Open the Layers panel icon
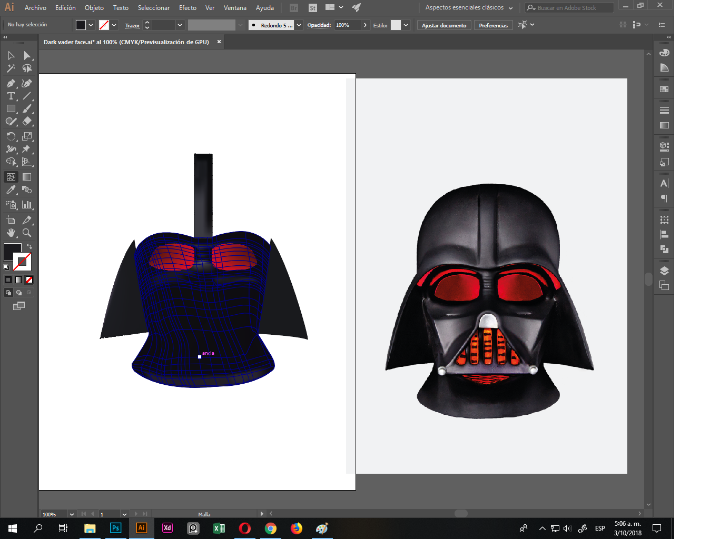The width and height of the screenshot is (710, 539). (664, 271)
